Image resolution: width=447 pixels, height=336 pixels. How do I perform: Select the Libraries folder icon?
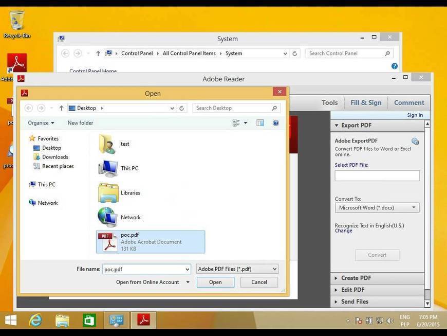(x=108, y=193)
